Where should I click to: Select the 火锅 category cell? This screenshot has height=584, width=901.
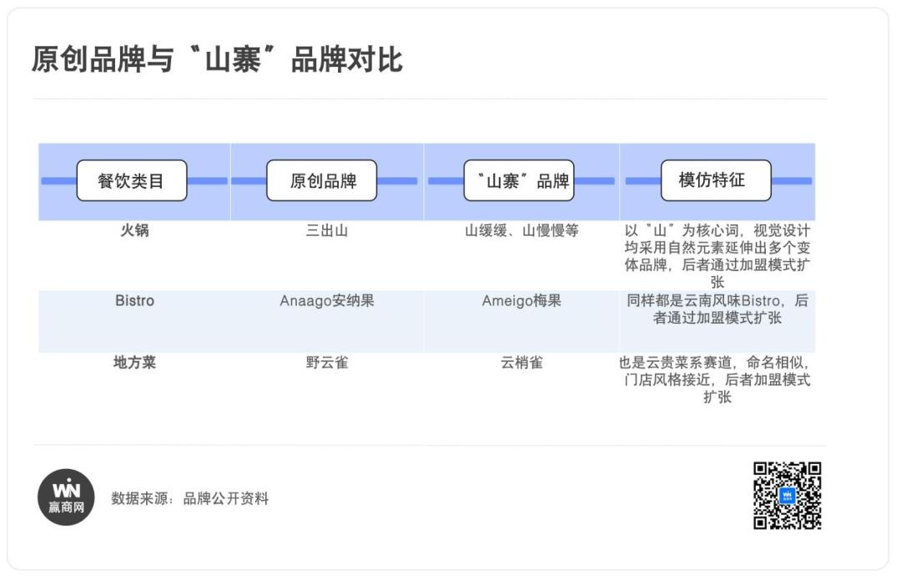pyautogui.click(x=134, y=230)
